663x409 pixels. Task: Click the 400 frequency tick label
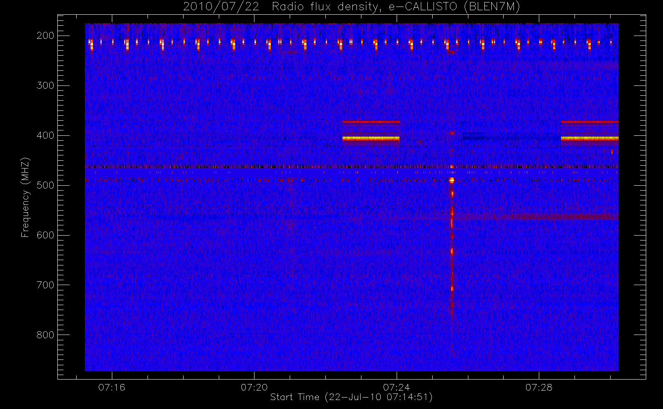45,135
